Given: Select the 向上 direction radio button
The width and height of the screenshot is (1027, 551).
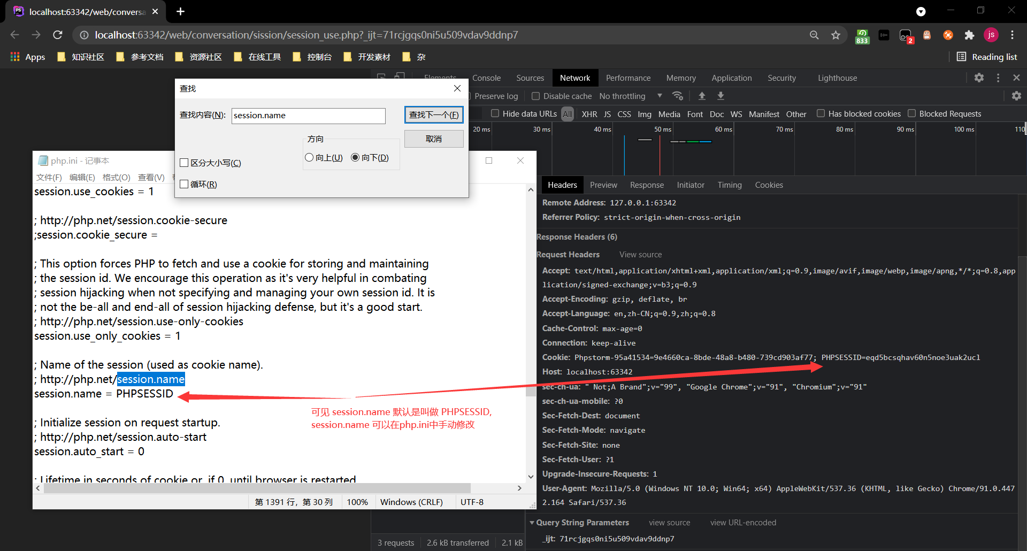Looking at the screenshot, I should 309,157.
